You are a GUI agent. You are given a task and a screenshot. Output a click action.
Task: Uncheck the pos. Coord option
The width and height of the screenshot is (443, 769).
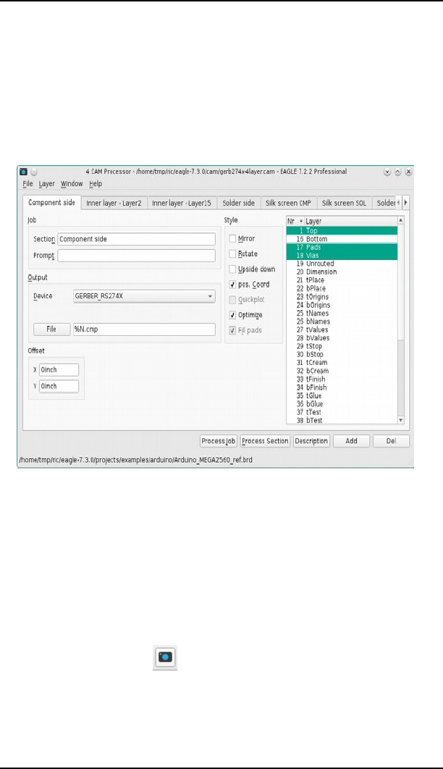click(232, 285)
